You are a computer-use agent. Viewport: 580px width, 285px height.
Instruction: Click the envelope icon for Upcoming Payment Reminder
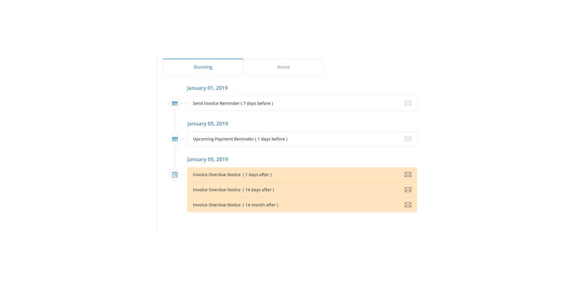pos(408,139)
